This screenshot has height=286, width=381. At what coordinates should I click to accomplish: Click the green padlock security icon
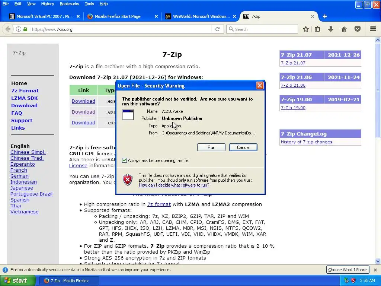click(25, 29)
